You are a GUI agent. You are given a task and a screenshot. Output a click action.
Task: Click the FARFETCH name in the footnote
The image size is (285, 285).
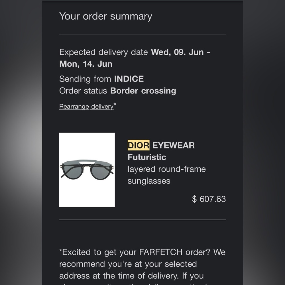(x=161, y=252)
